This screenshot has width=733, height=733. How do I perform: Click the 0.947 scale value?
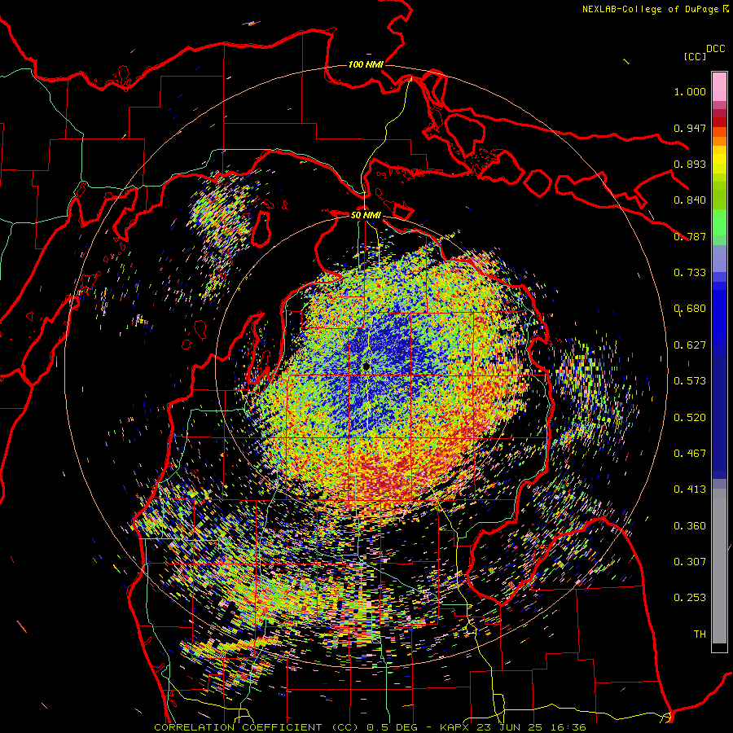(x=690, y=128)
